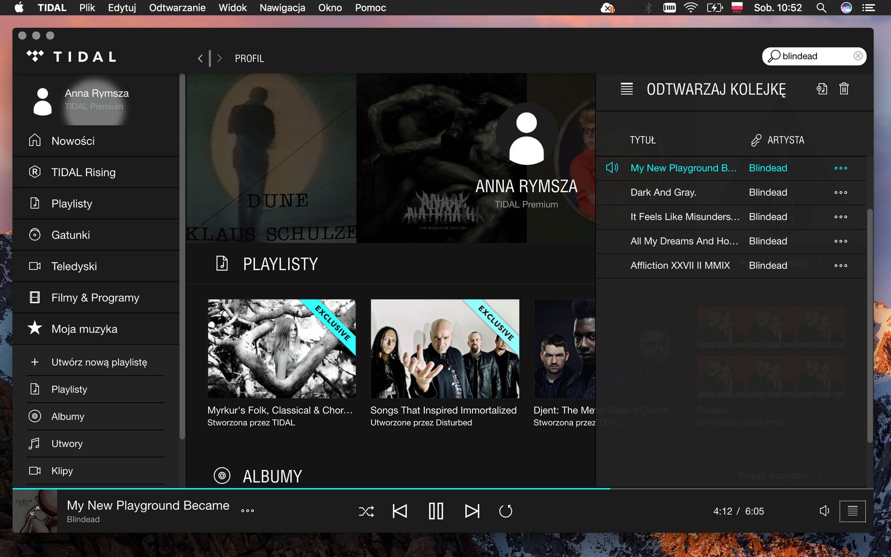Open Utwory tracks list
The width and height of the screenshot is (891, 557).
click(96, 444)
